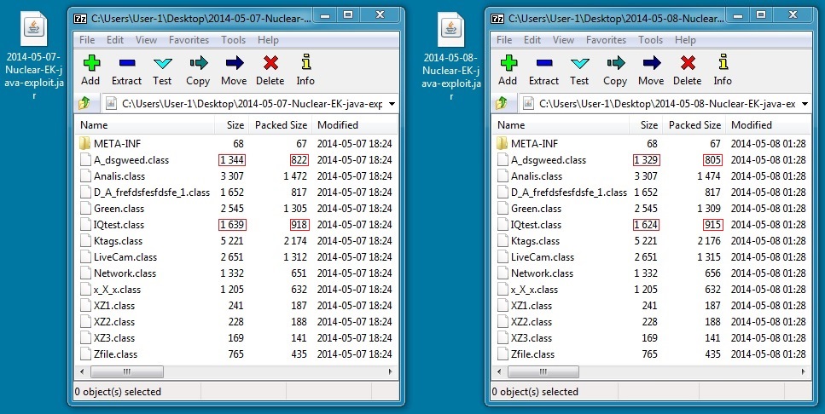Open Info in the left 7-Zip toolbar
The width and height of the screenshot is (825, 414).
click(305, 69)
